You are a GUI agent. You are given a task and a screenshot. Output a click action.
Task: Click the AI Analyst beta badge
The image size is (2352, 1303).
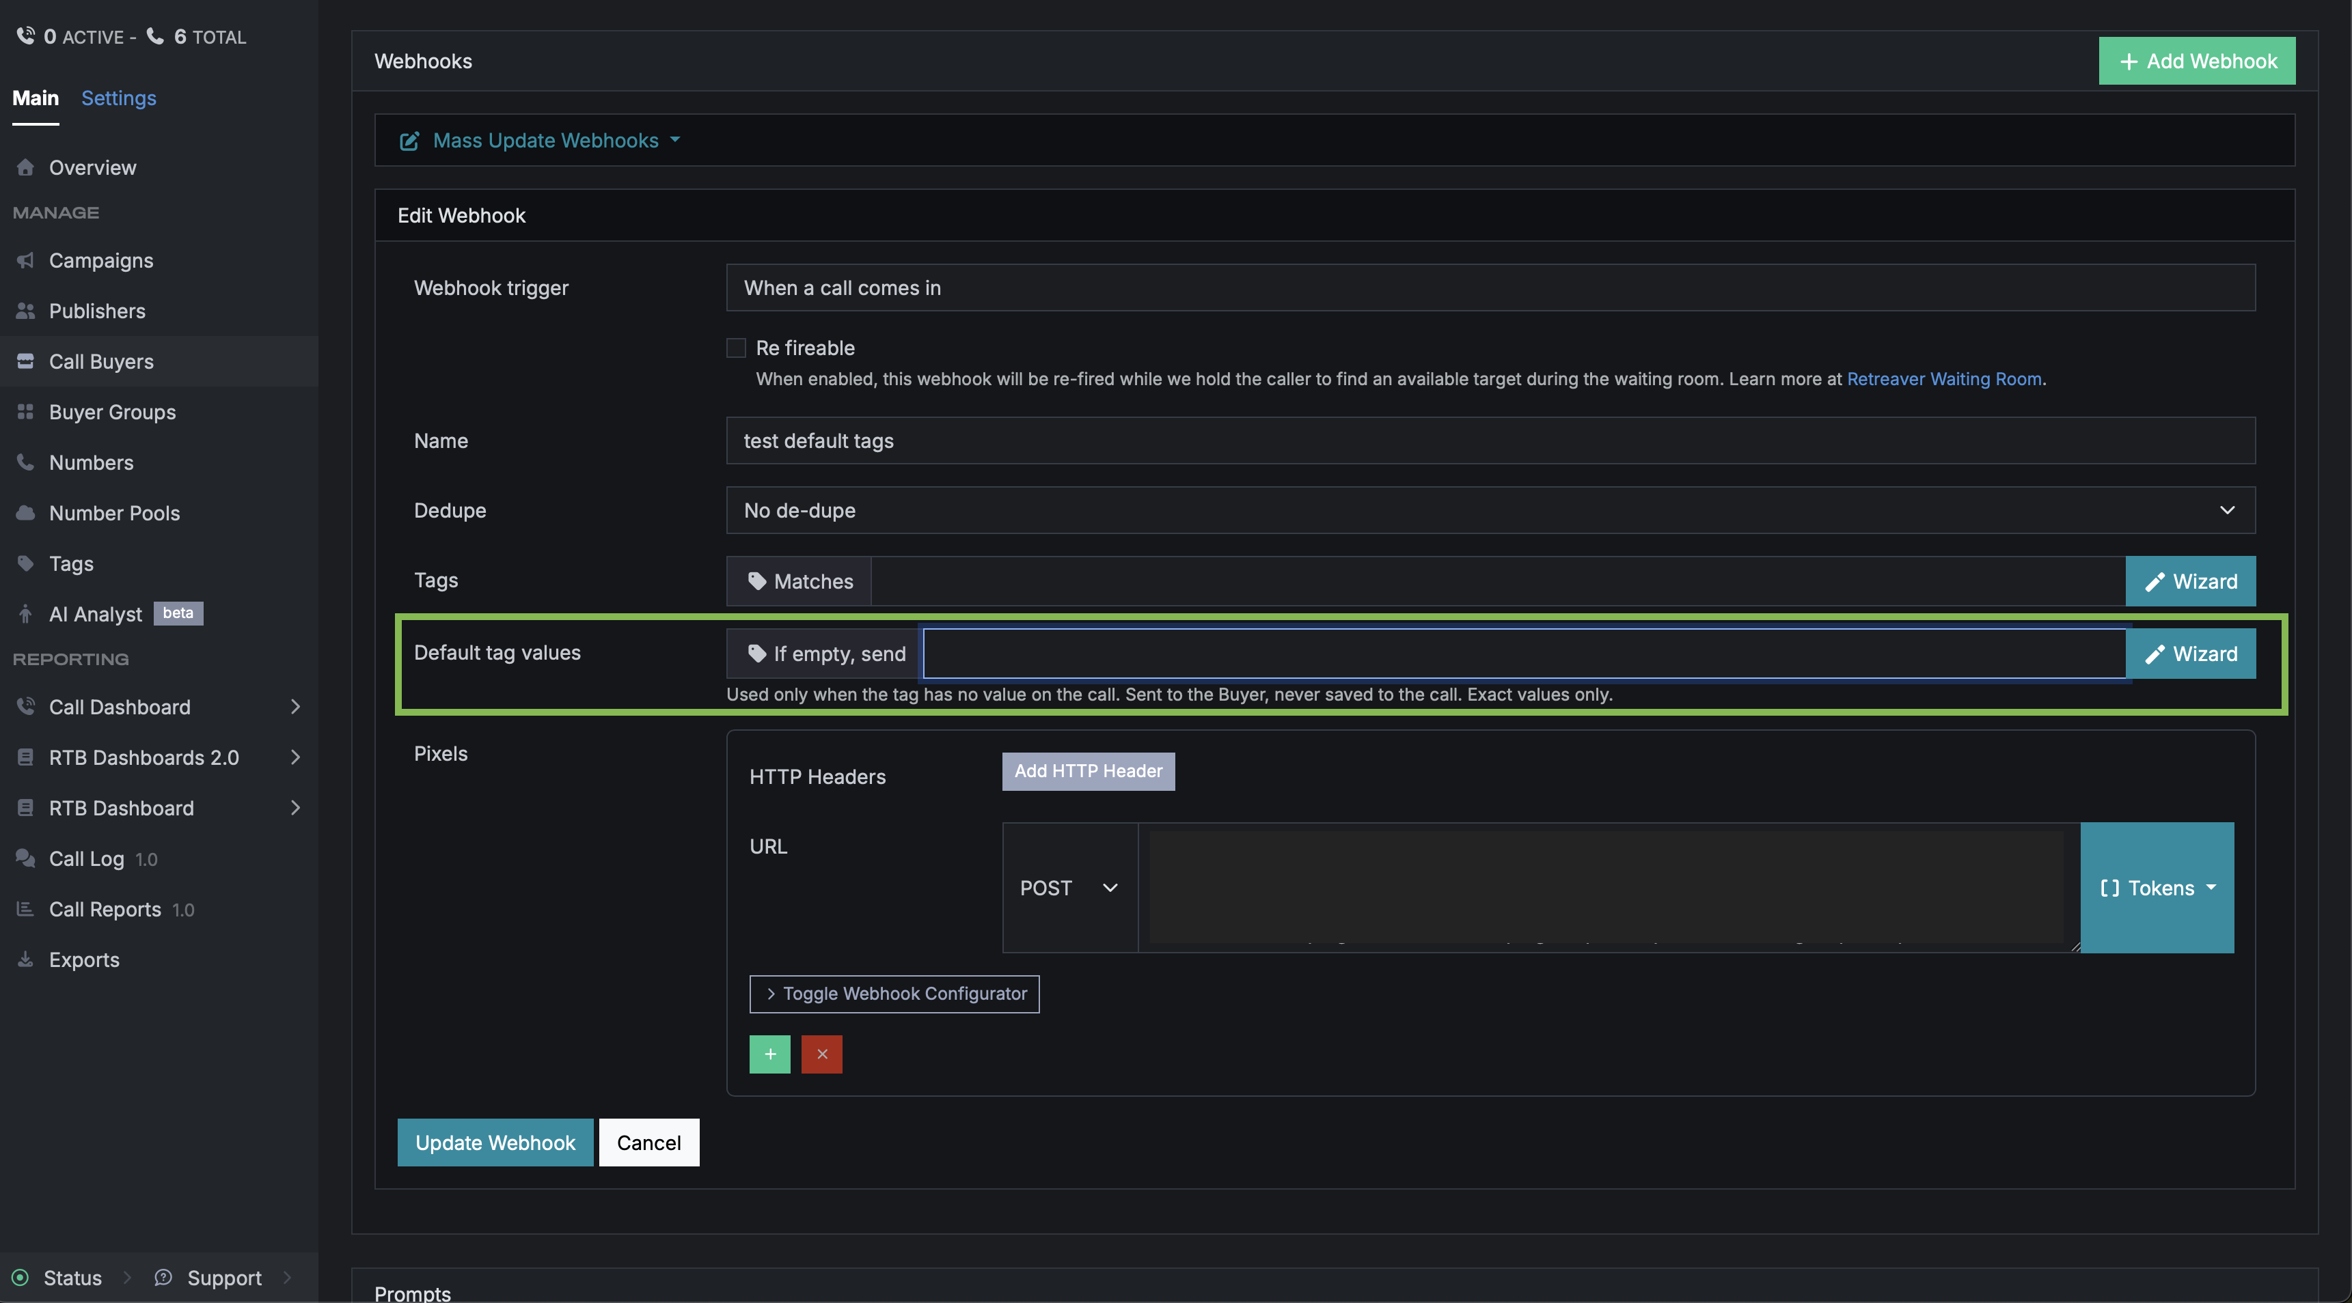click(x=178, y=613)
